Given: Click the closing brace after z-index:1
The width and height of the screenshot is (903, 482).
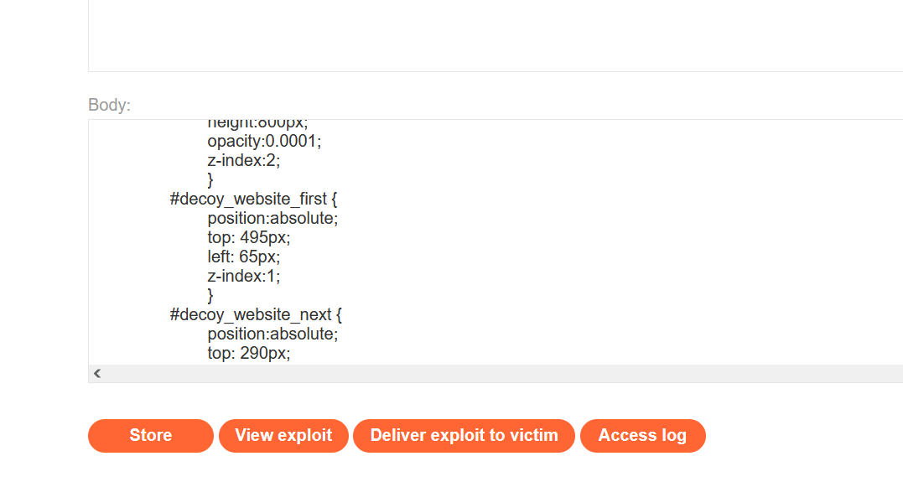Looking at the screenshot, I should coord(211,295).
